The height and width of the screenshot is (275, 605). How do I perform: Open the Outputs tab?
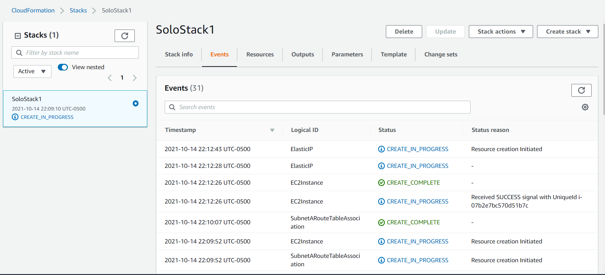[302, 54]
